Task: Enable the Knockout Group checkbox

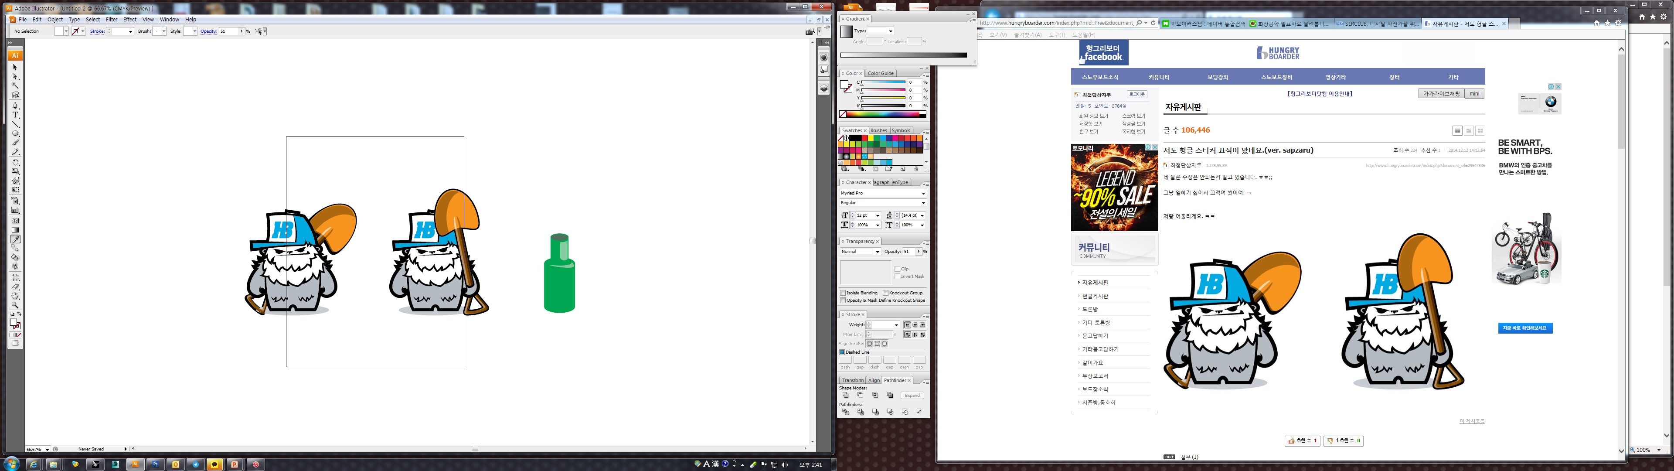Action: [x=886, y=293]
